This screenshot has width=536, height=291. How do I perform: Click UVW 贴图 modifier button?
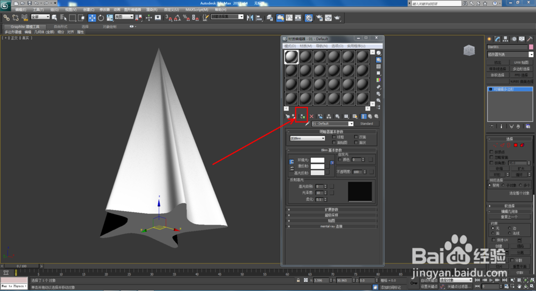pos(521,63)
